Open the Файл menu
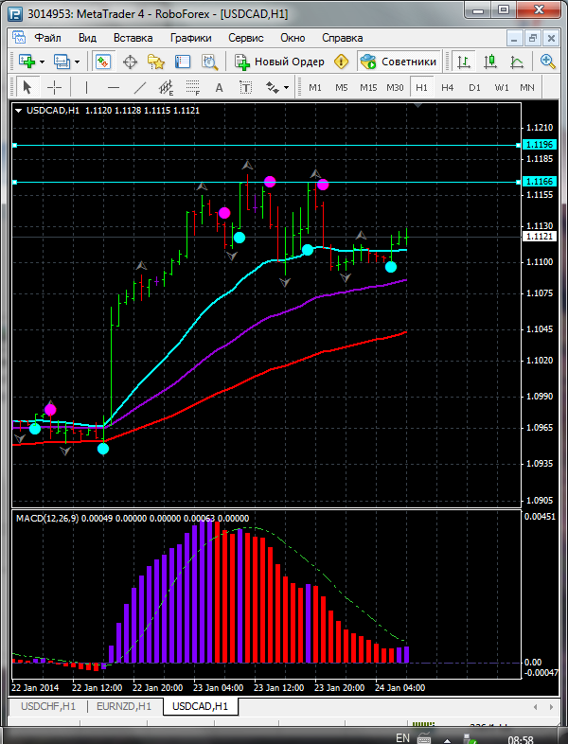 pyautogui.click(x=48, y=38)
